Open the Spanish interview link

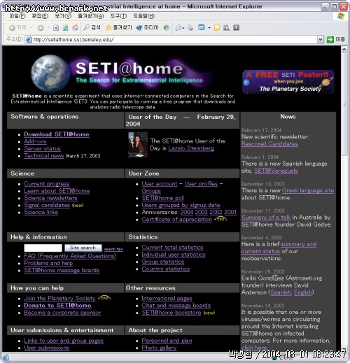tap(281, 292)
